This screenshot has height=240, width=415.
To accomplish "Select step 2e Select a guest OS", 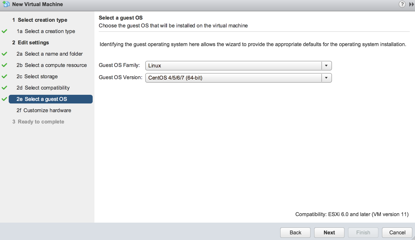I will tap(51, 99).
